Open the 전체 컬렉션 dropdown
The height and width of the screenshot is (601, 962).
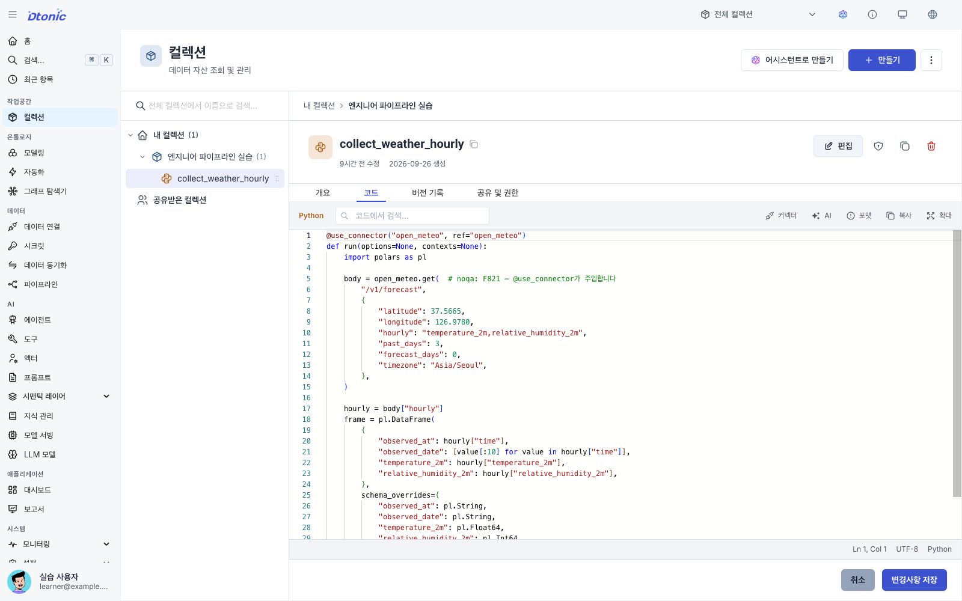pos(759,14)
